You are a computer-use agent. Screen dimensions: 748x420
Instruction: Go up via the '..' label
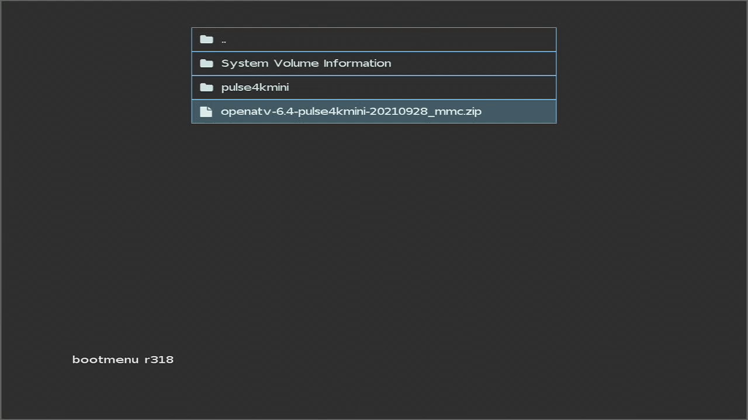[224, 40]
